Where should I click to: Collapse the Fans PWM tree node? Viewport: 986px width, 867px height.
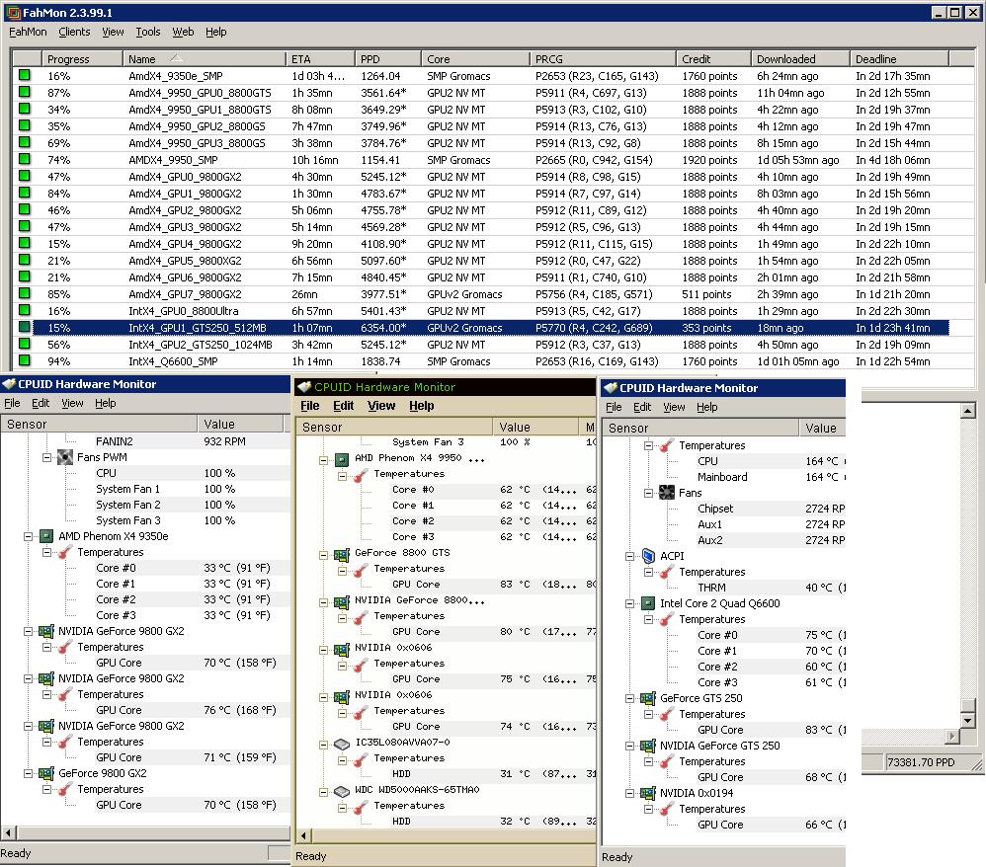pos(46,458)
